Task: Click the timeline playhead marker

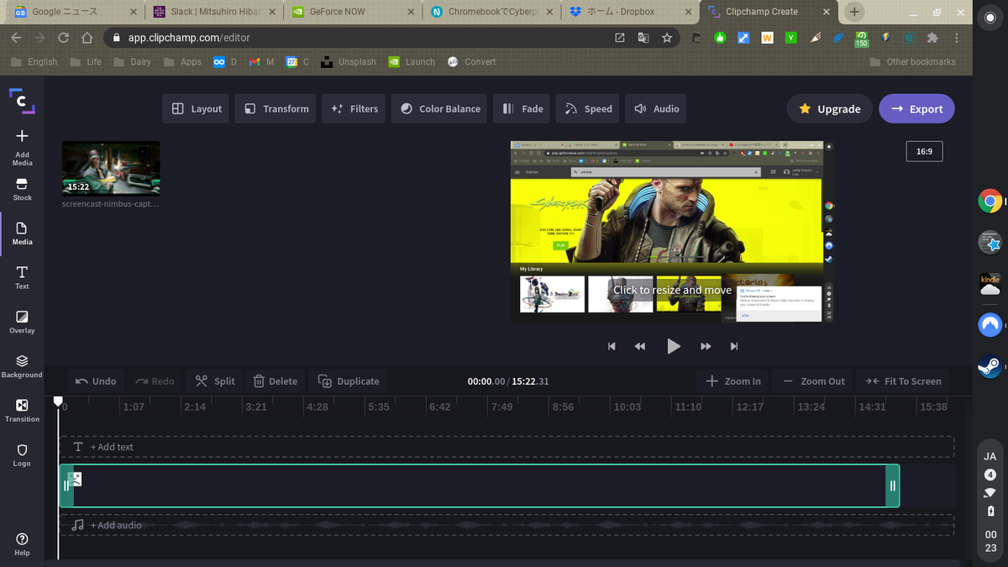Action: 58,402
